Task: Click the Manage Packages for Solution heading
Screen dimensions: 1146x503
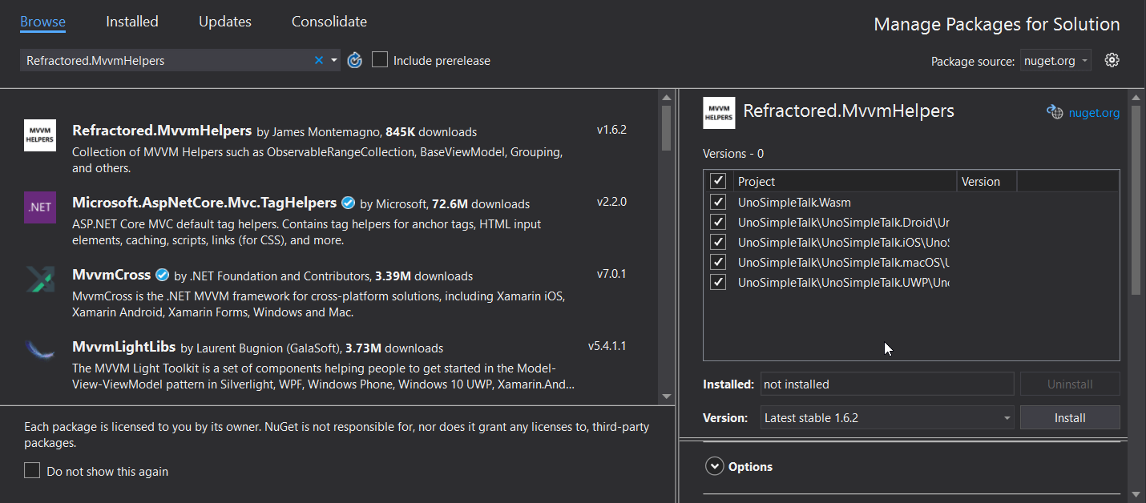Action: [997, 24]
